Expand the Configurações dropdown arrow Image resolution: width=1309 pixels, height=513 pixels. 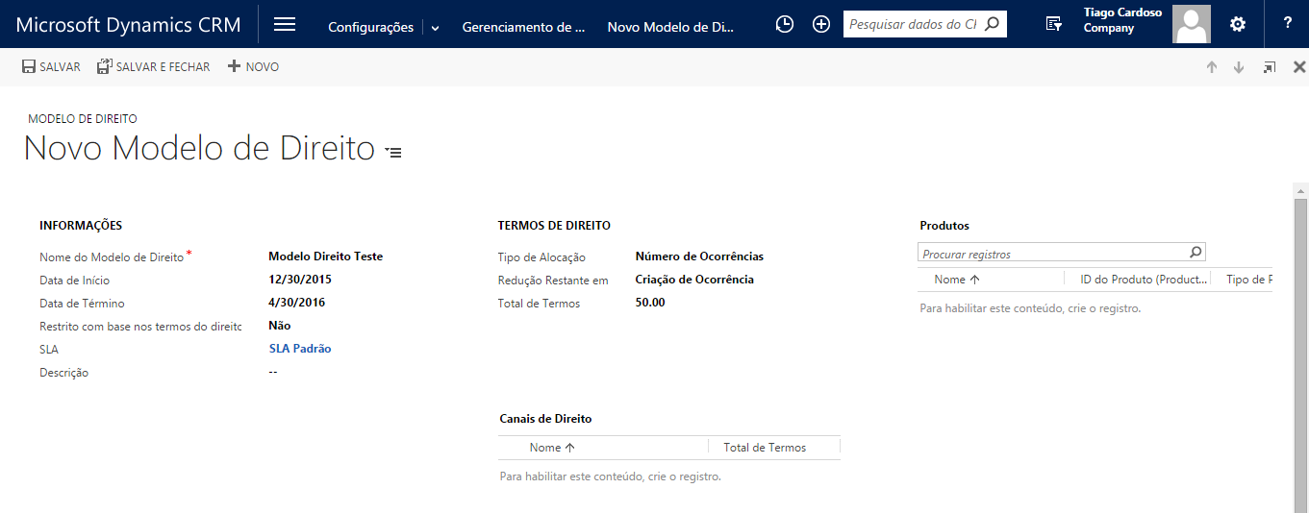tap(435, 28)
